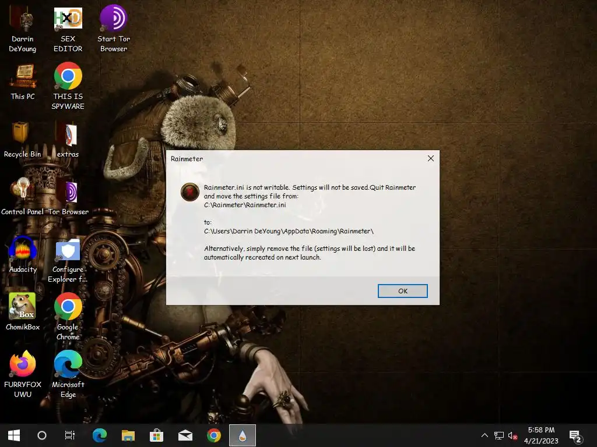Image resolution: width=597 pixels, height=447 pixels.
Task: Open Mail from the taskbar
Action: tap(185, 435)
